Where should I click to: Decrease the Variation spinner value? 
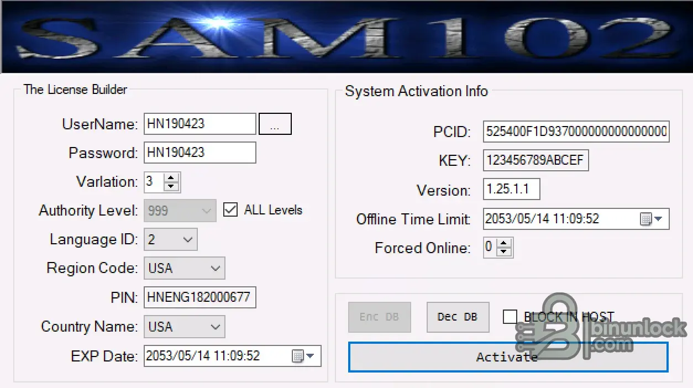point(171,186)
